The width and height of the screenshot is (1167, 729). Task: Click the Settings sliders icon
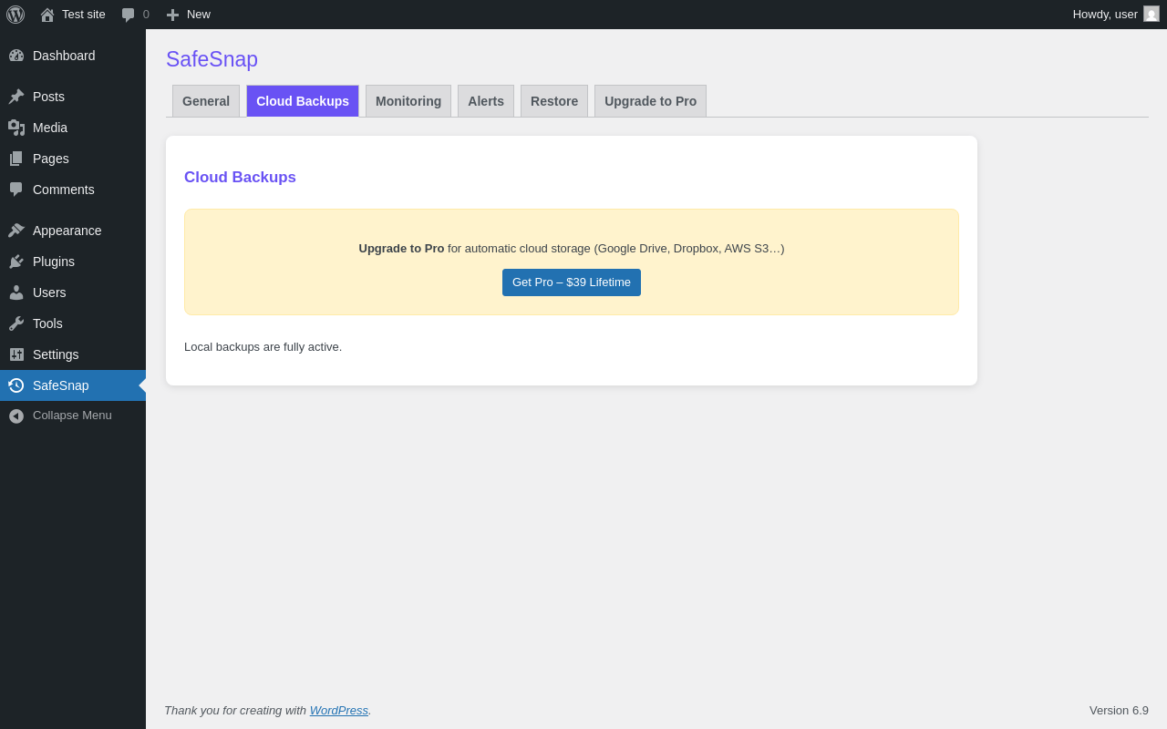(x=16, y=354)
